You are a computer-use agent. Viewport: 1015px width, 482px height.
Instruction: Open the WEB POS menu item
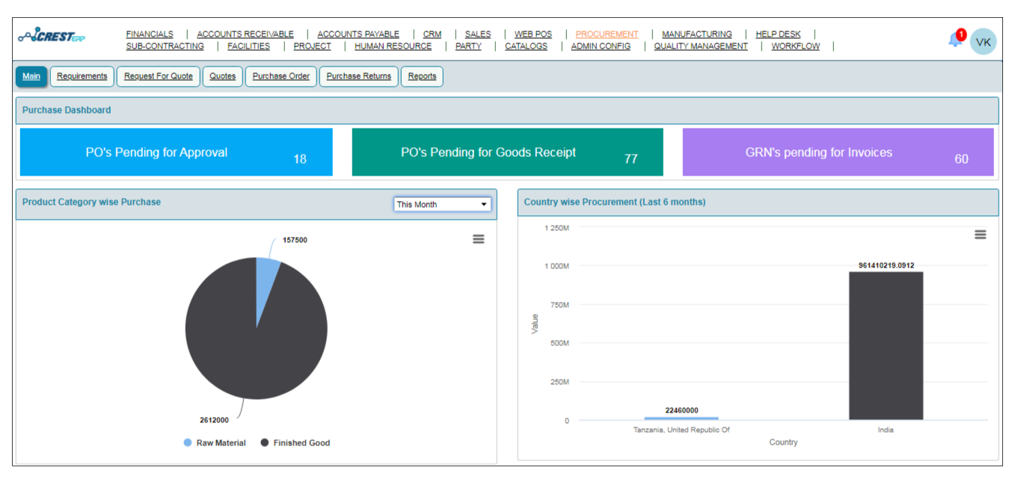pos(533,34)
